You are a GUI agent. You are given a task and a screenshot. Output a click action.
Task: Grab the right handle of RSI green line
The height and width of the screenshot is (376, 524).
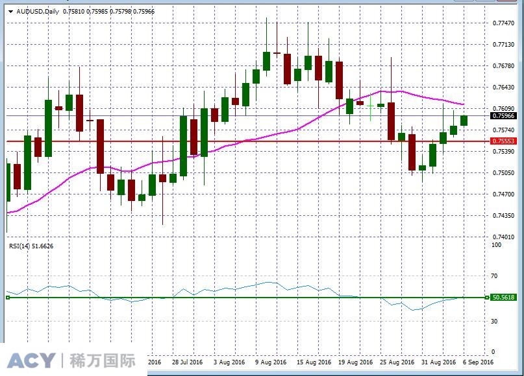(487, 298)
